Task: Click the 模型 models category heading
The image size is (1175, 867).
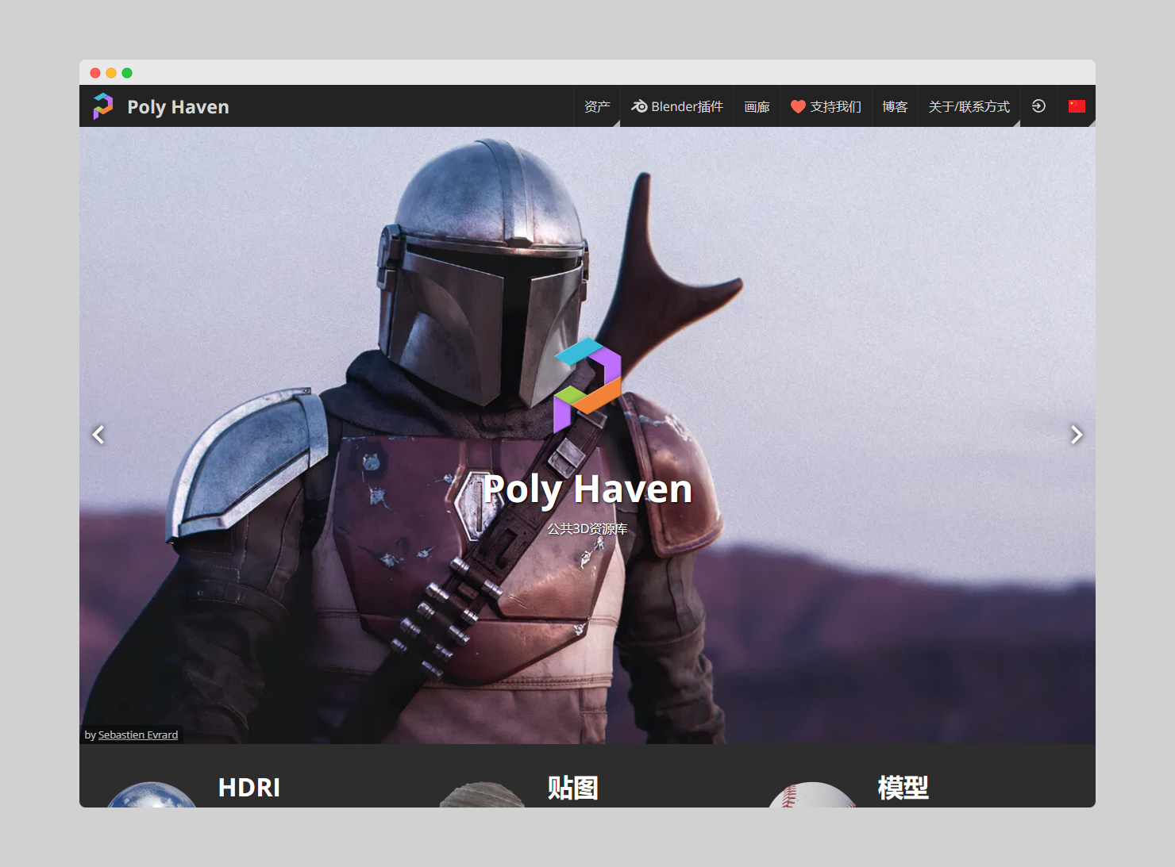Action: click(903, 788)
